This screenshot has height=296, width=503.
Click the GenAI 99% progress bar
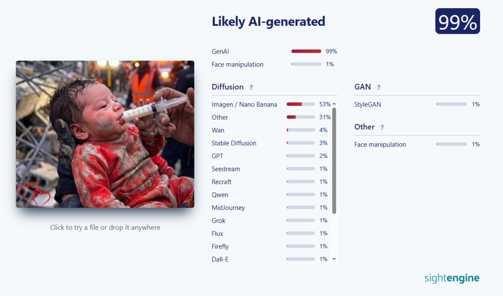pos(306,52)
